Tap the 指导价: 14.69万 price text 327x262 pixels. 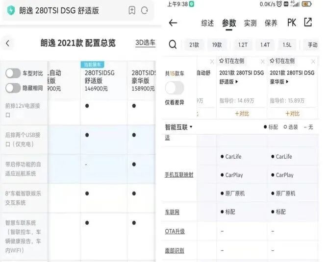237,101
